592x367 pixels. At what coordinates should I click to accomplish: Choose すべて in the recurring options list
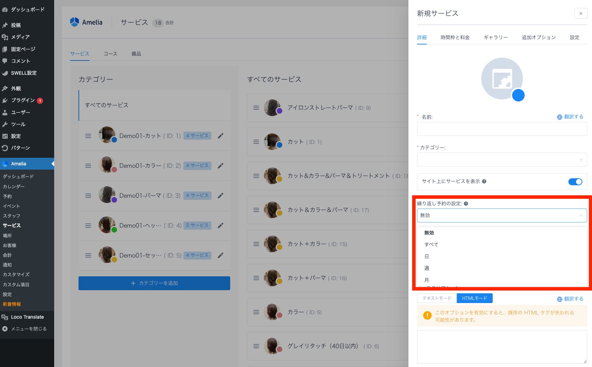click(x=431, y=245)
